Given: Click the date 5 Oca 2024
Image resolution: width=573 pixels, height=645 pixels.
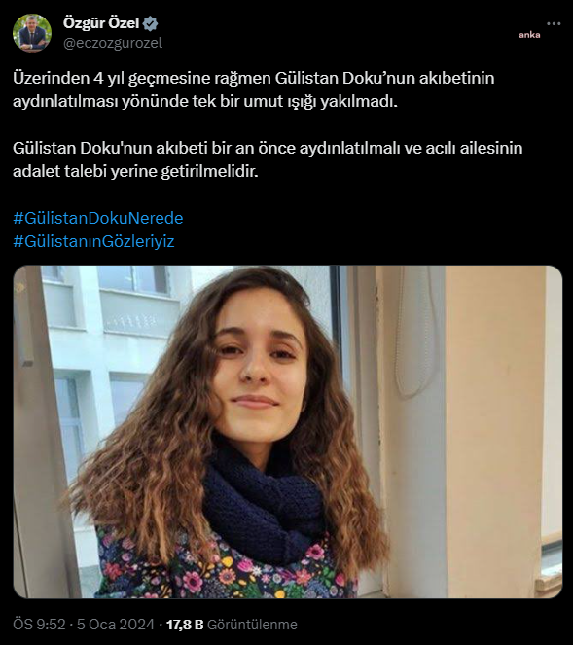Looking at the screenshot, I should tap(116, 625).
